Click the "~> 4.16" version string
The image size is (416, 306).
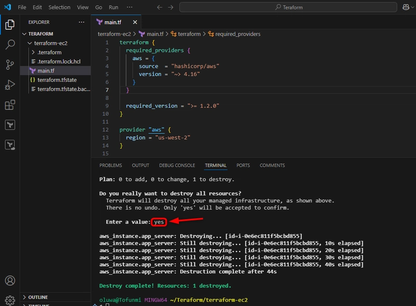pos(186,74)
